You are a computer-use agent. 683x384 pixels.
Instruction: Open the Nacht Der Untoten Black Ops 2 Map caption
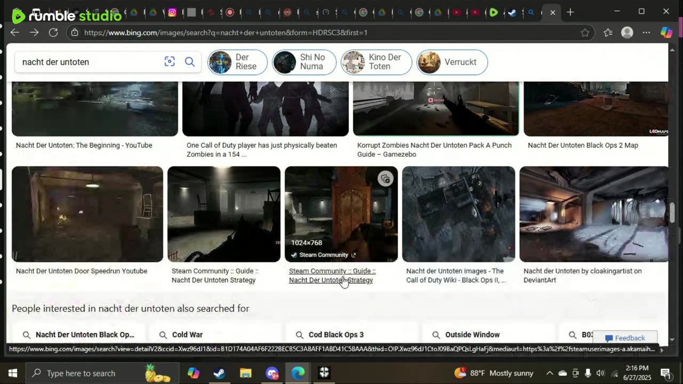(x=583, y=145)
